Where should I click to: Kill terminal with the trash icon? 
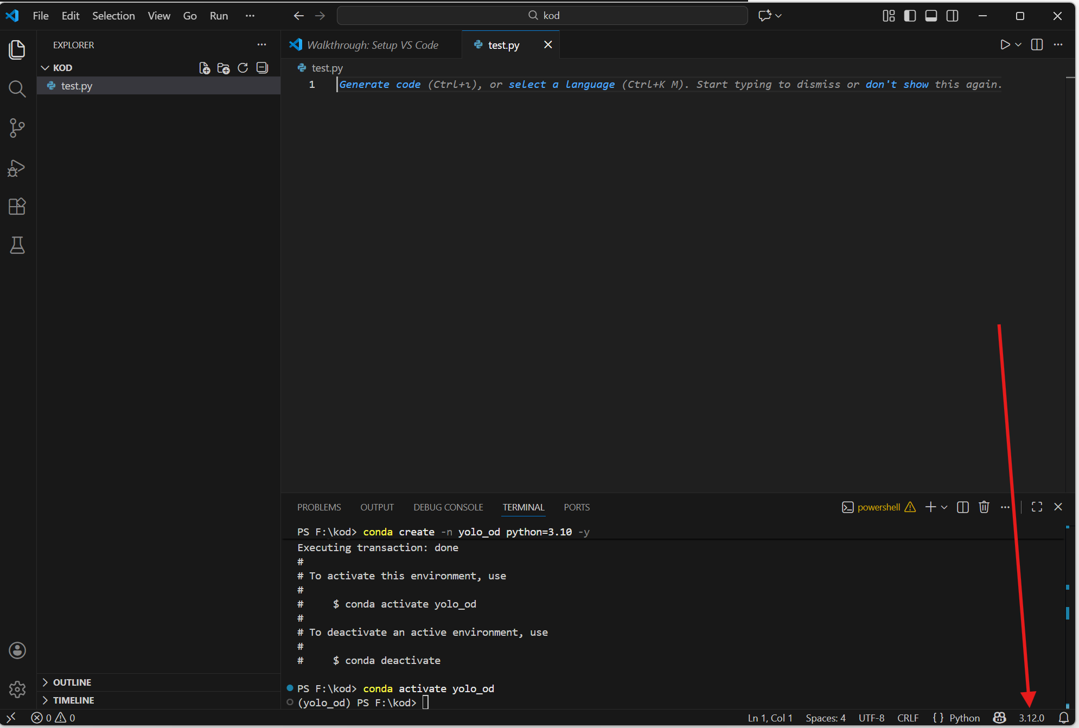pos(984,507)
